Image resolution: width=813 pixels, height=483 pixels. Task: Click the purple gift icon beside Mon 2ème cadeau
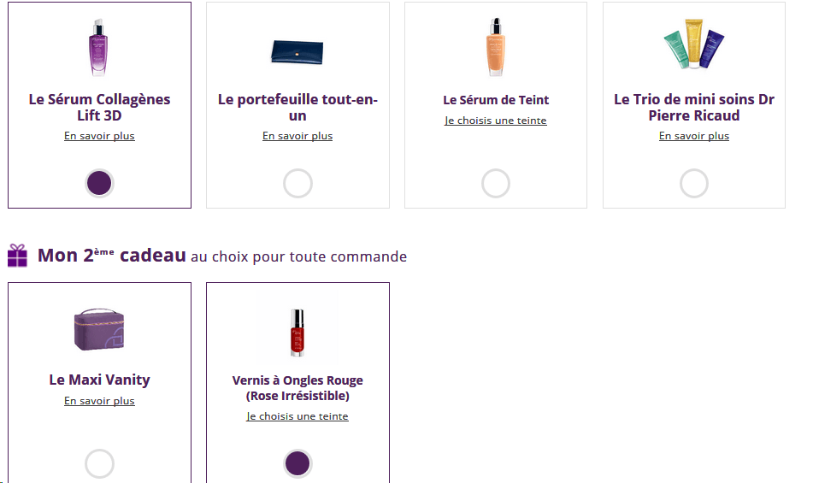click(17, 256)
